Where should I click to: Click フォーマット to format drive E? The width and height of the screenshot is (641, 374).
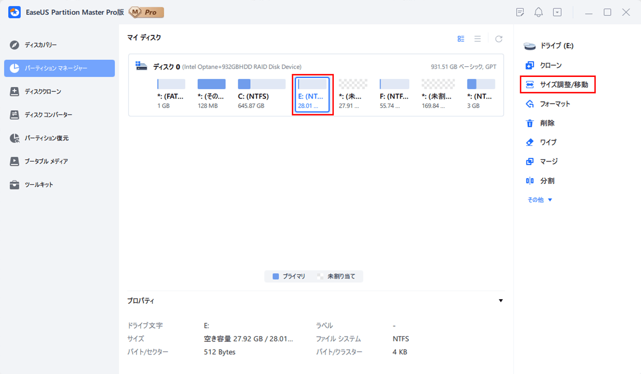pos(555,104)
